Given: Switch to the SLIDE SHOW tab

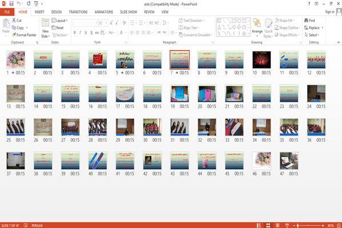Looking at the screenshot, I should (128, 12).
